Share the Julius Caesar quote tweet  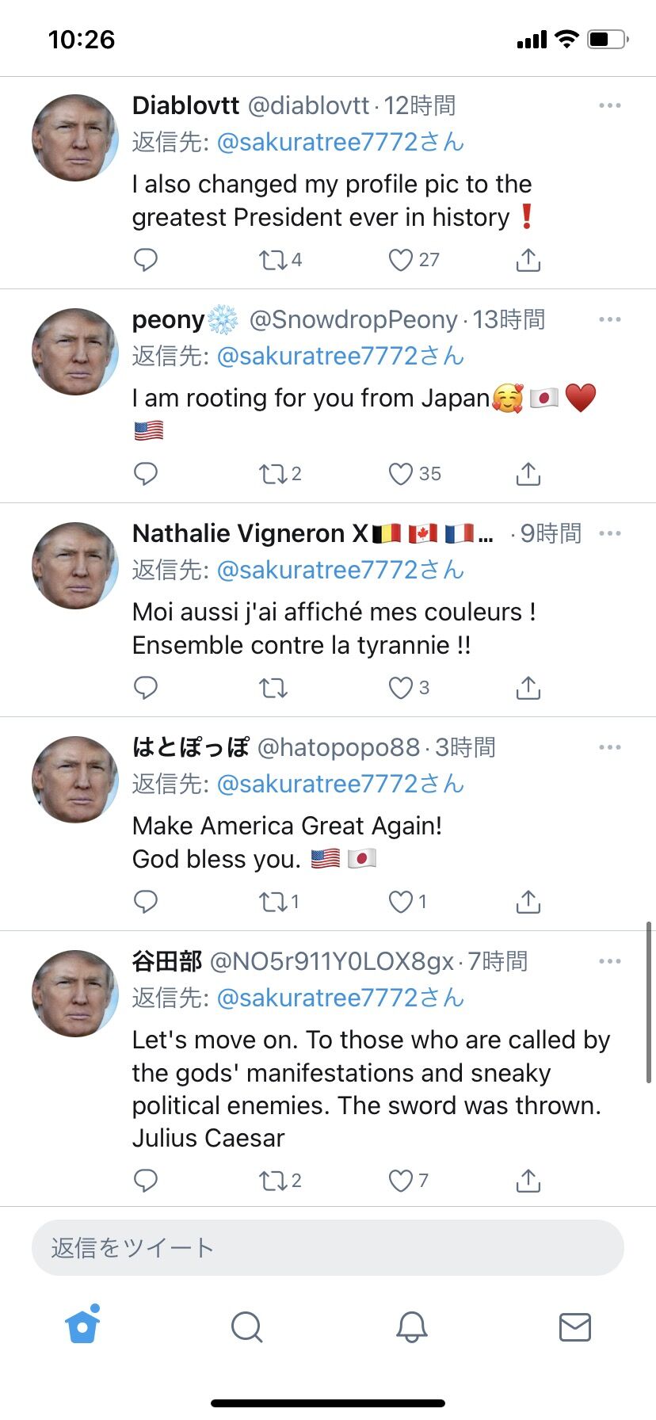528,1181
